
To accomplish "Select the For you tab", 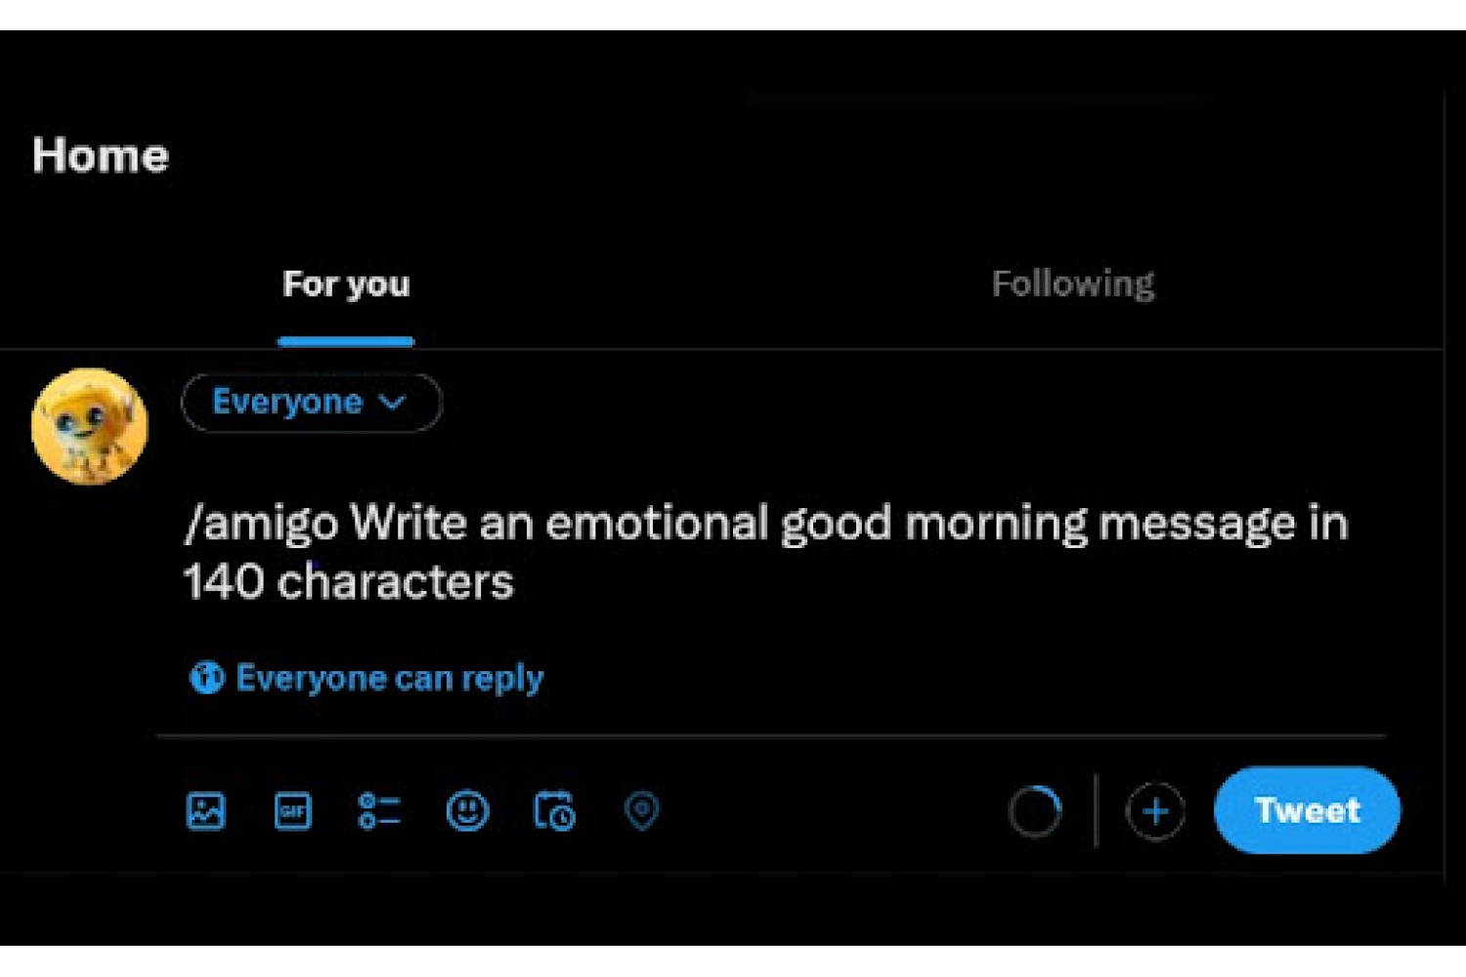I will coord(346,284).
